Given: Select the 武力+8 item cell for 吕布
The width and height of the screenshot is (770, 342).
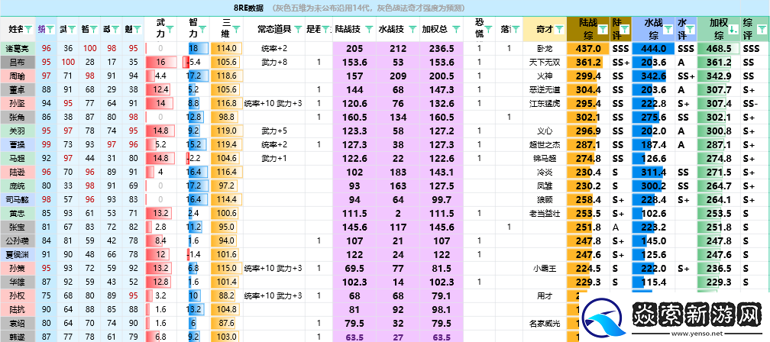Looking at the screenshot, I should 273,63.
